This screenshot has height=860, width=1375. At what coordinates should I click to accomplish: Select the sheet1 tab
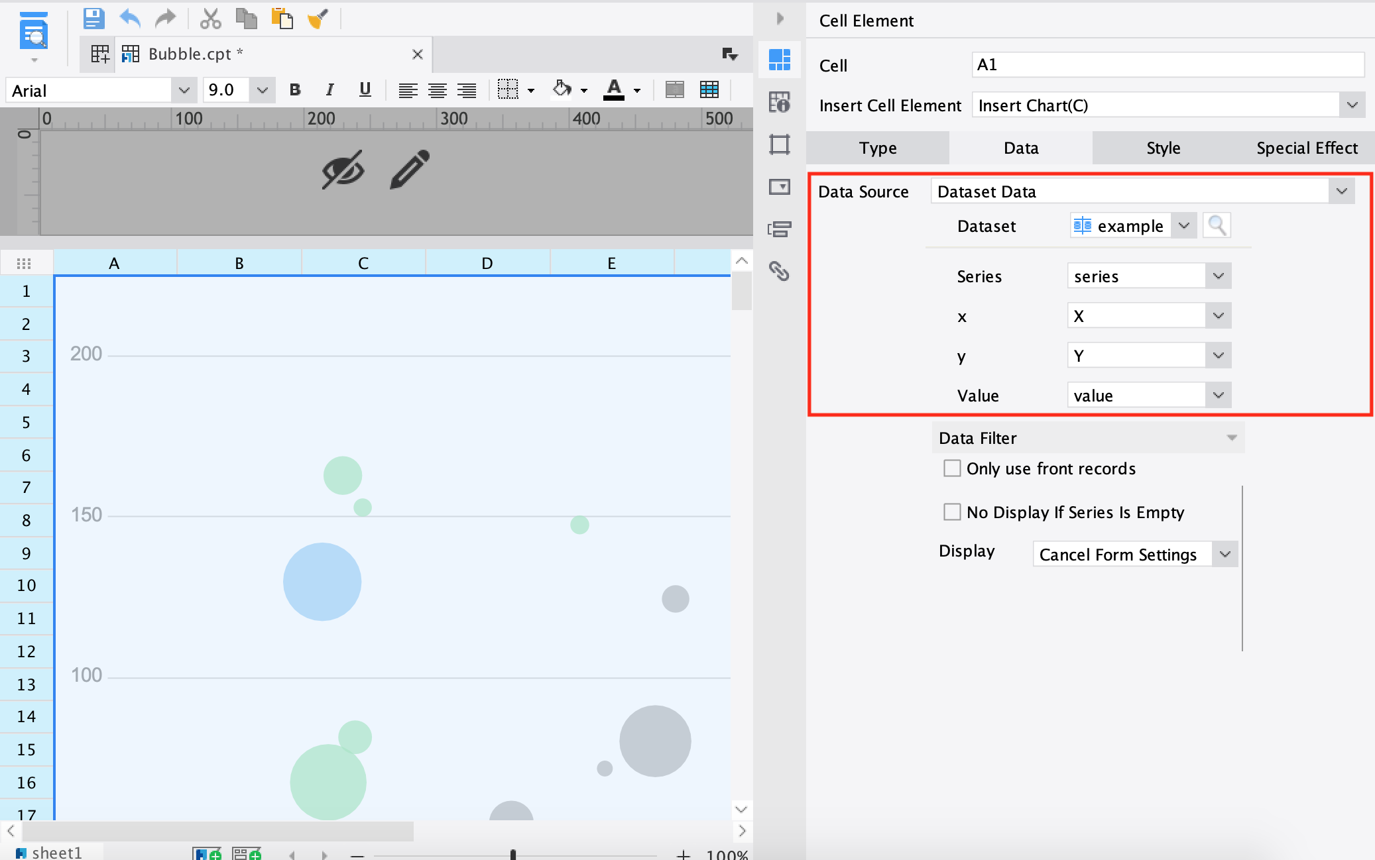click(50, 852)
